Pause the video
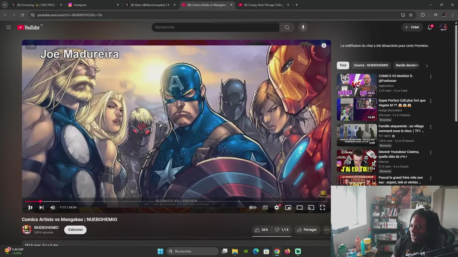Image resolution: width=458 pixels, height=257 pixels. tap(30, 207)
